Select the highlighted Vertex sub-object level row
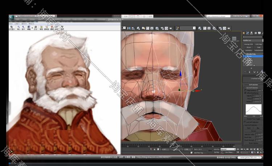This screenshot has width=272, height=166. tap(253, 56)
